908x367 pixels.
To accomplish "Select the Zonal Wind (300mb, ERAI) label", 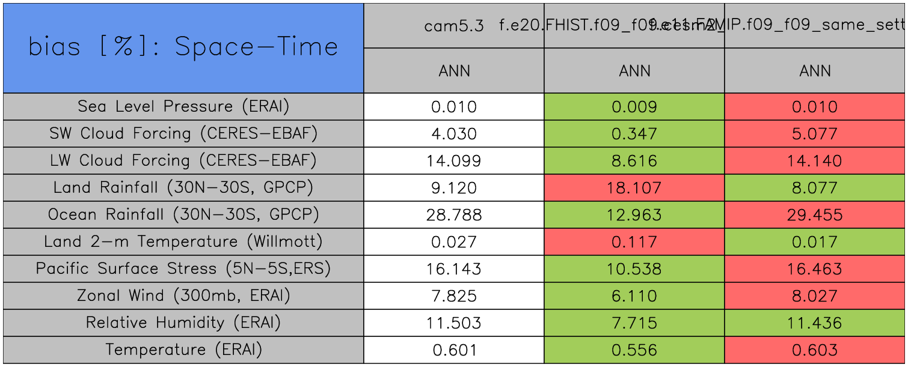I will pos(183,296).
